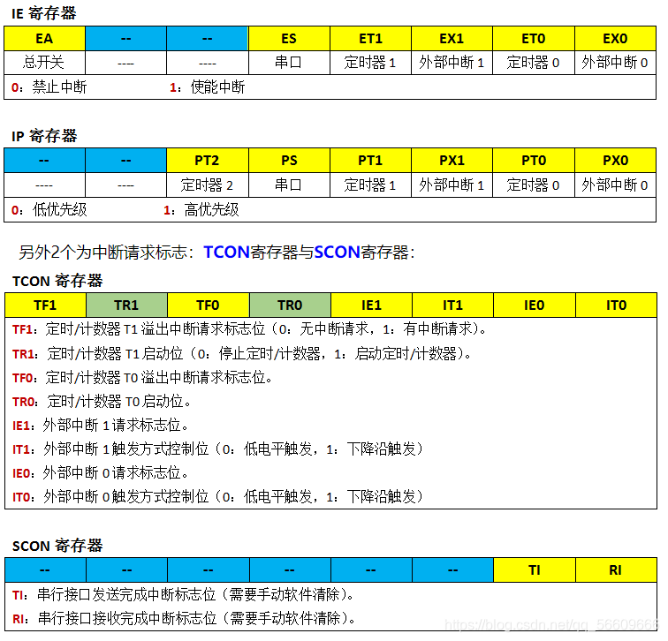The width and height of the screenshot is (668, 641).
Task: Select '定时器 1' cell under ET1
Action: point(370,63)
